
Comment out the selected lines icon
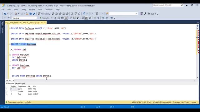point(95,18)
